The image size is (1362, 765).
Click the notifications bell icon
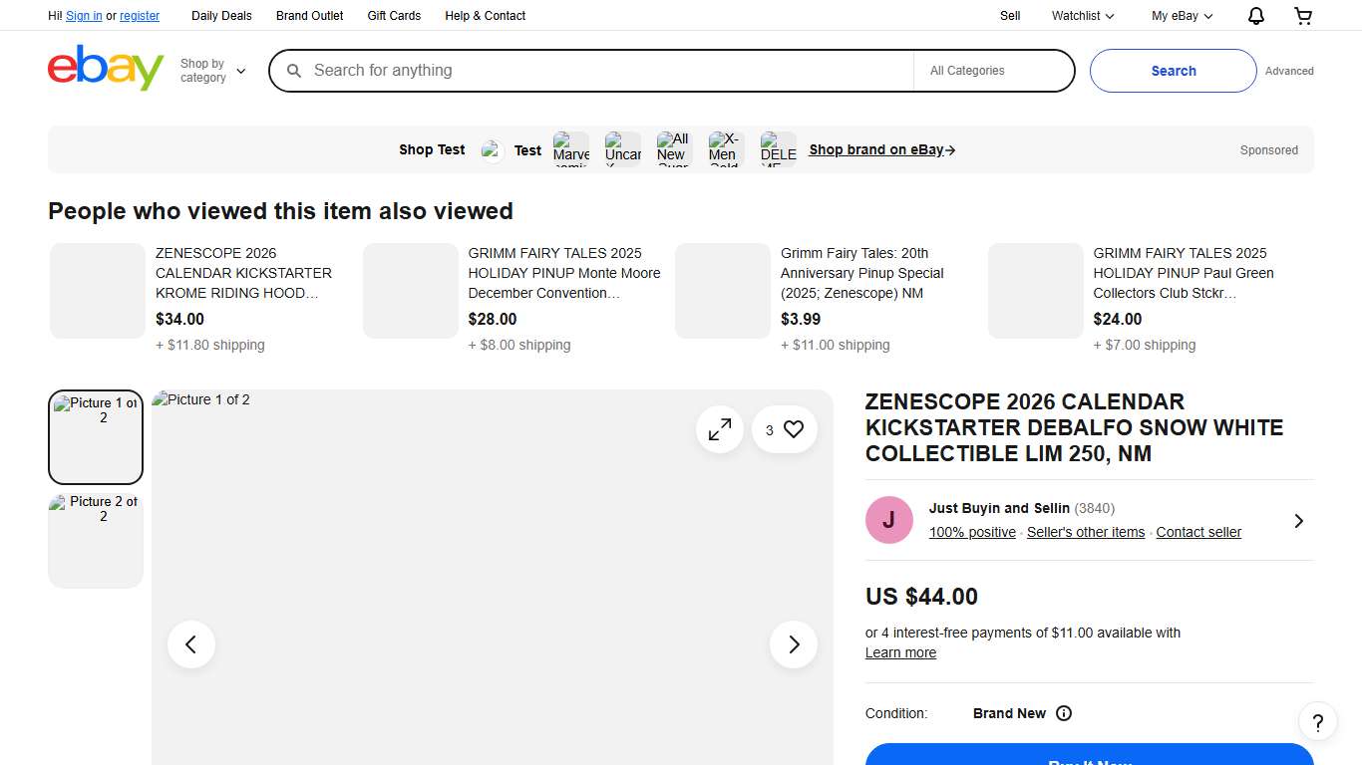(1256, 16)
